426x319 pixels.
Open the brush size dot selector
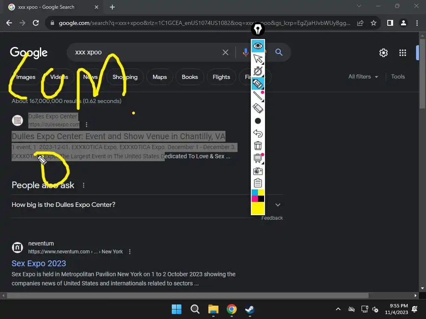click(258, 121)
